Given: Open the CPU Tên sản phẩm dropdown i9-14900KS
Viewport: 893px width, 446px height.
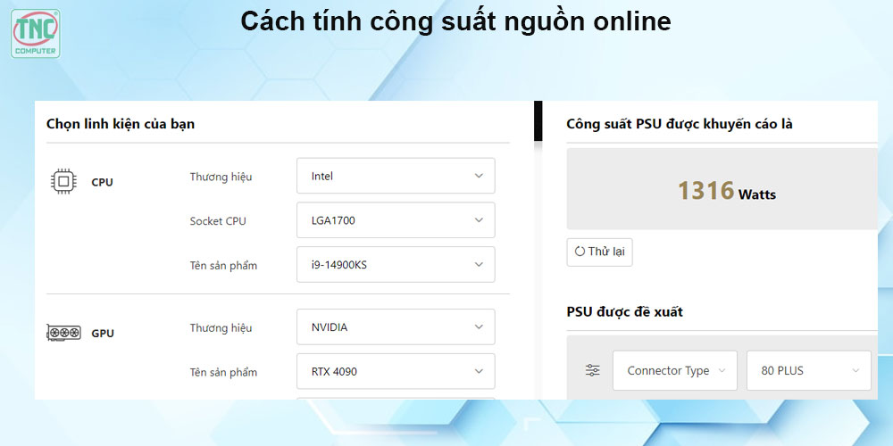Looking at the screenshot, I should tap(396, 265).
